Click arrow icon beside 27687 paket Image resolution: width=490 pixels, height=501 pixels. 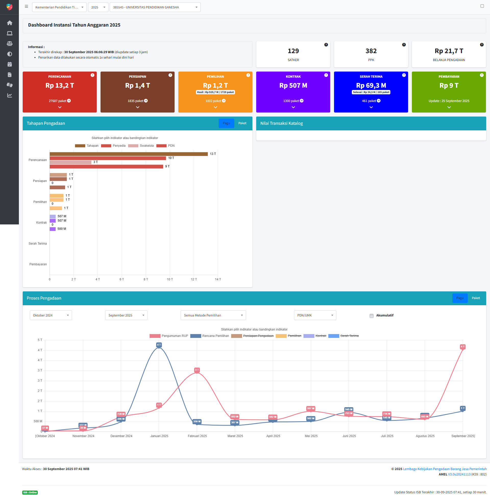tap(69, 101)
